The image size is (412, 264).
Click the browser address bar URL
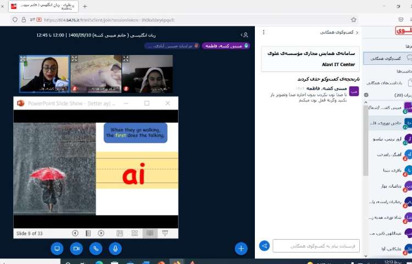[109, 20]
